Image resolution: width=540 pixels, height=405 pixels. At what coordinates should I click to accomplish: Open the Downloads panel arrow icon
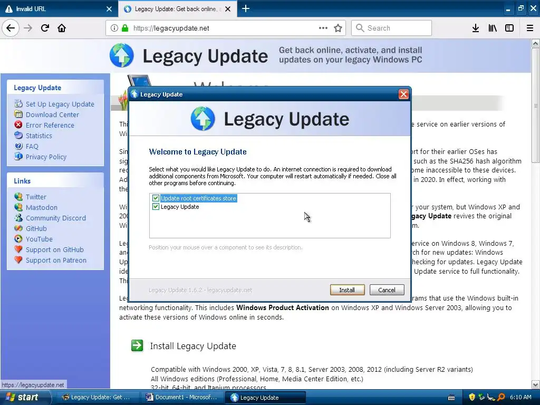pyautogui.click(x=476, y=28)
